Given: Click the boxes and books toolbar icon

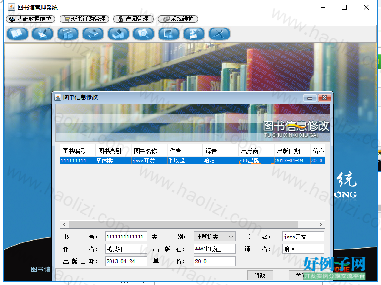Looking at the screenshot, I should (x=118, y=34).
